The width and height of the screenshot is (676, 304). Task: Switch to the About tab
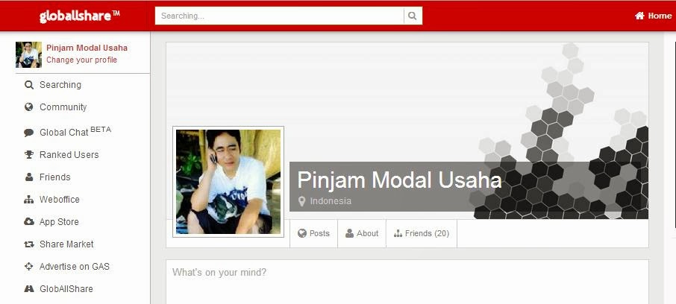click(x=362, y=233)
